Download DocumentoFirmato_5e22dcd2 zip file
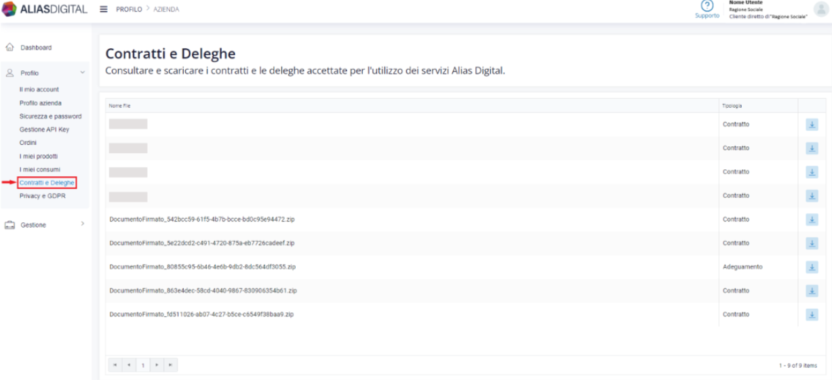 [812, 243]
